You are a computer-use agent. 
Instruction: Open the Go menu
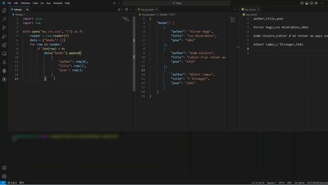click(x=42, y=3)
